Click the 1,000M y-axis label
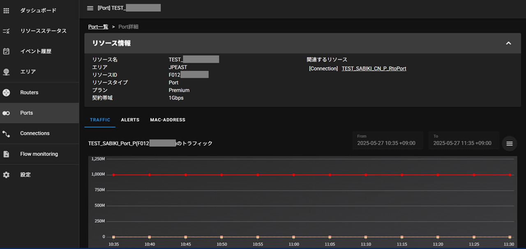526x249 pixels. click(98, 174)
